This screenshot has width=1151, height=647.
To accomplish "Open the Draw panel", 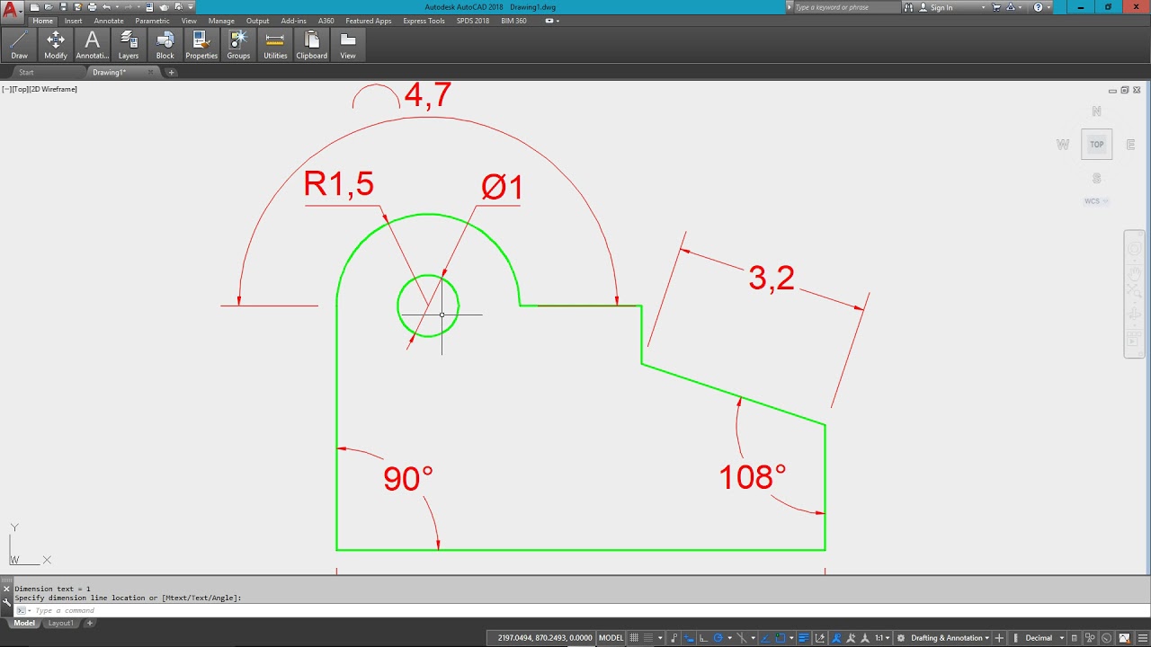I will click(x=19, y=44).
